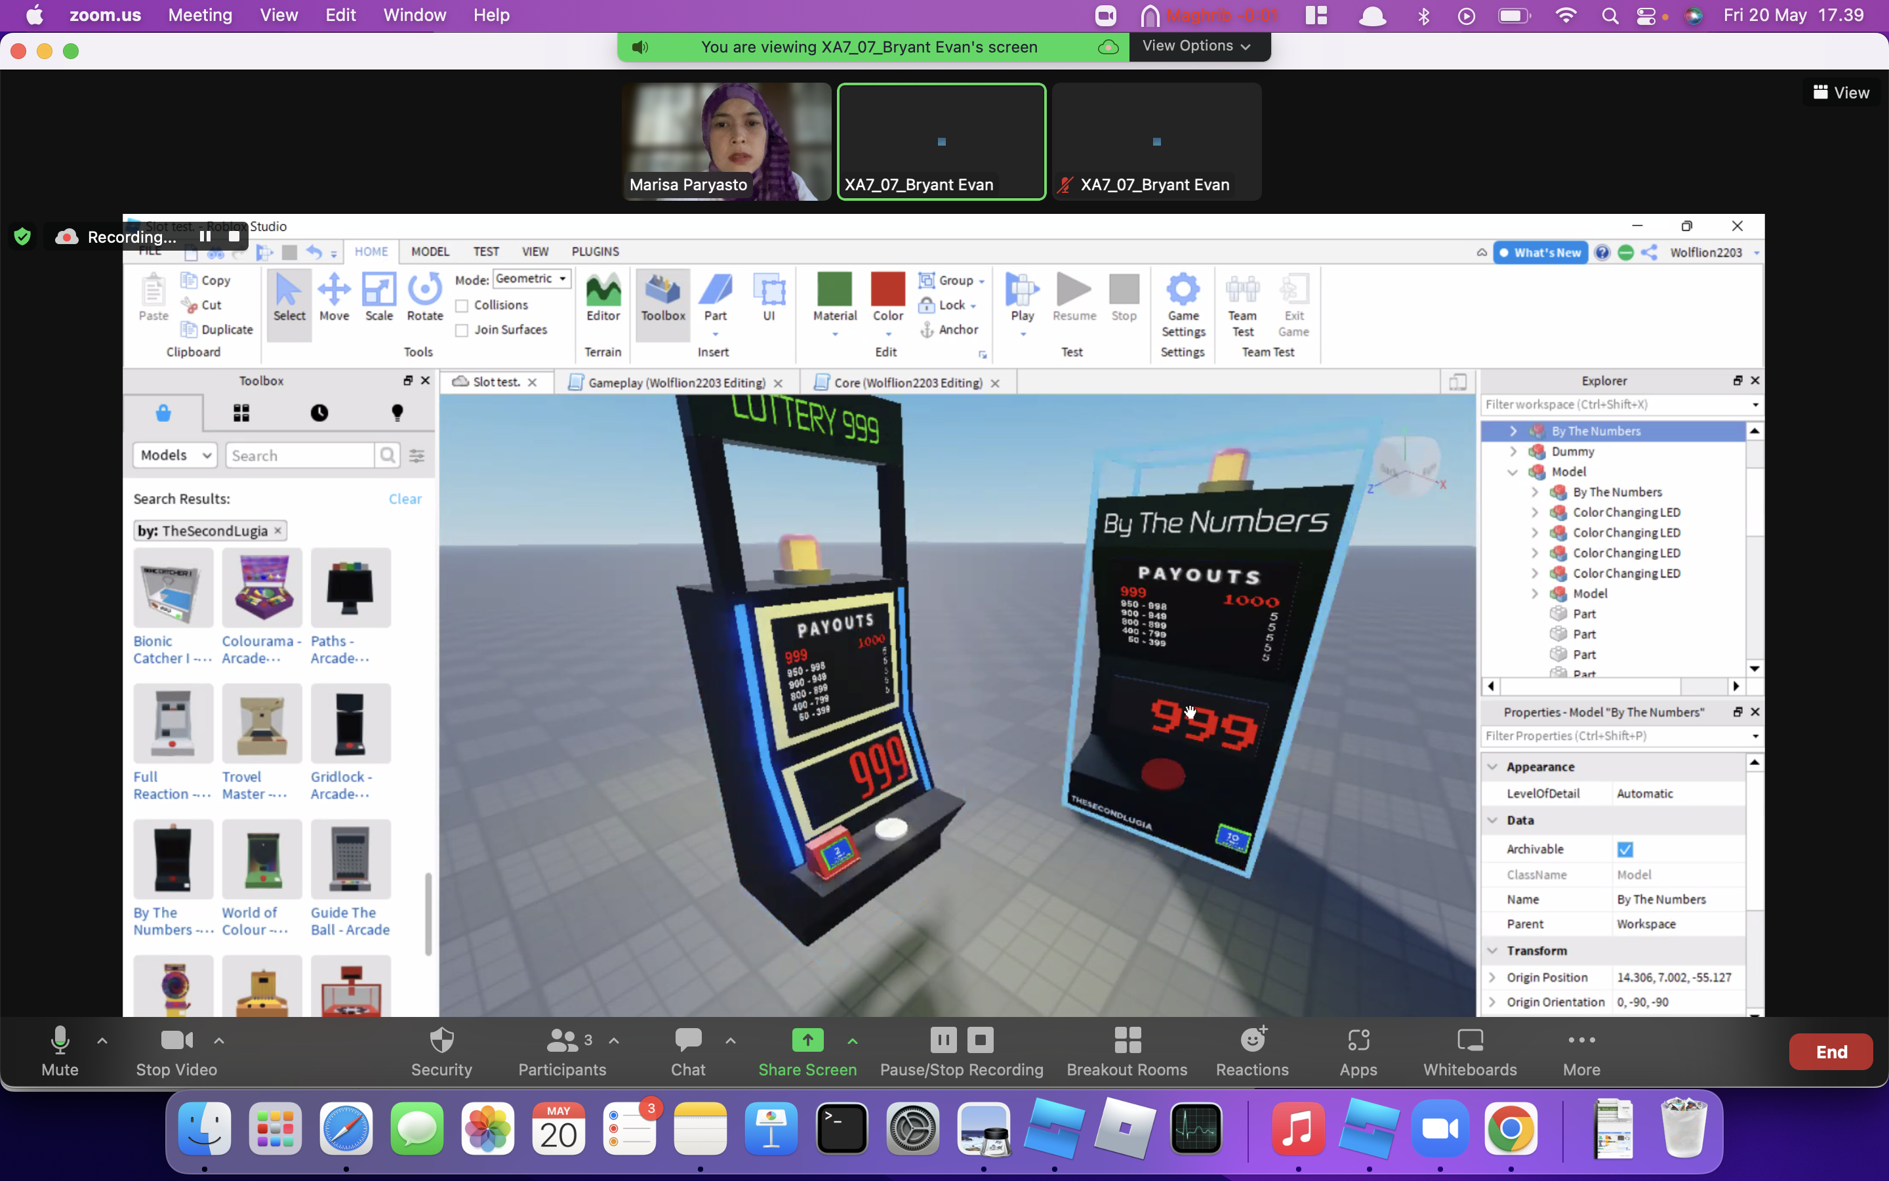Click the Slot test tab

tap(494, 383)
